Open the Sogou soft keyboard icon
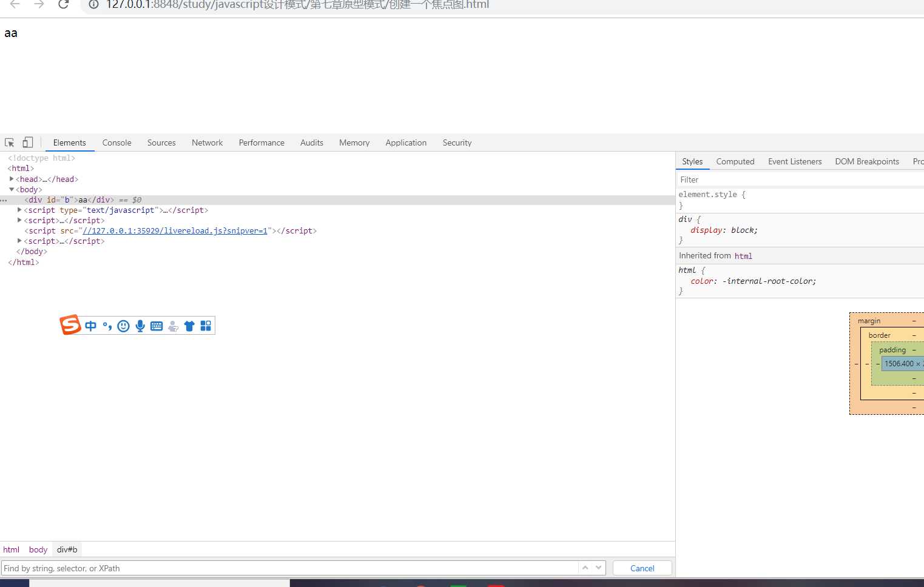Screen dimensions: 924x587 click(157, 326)
